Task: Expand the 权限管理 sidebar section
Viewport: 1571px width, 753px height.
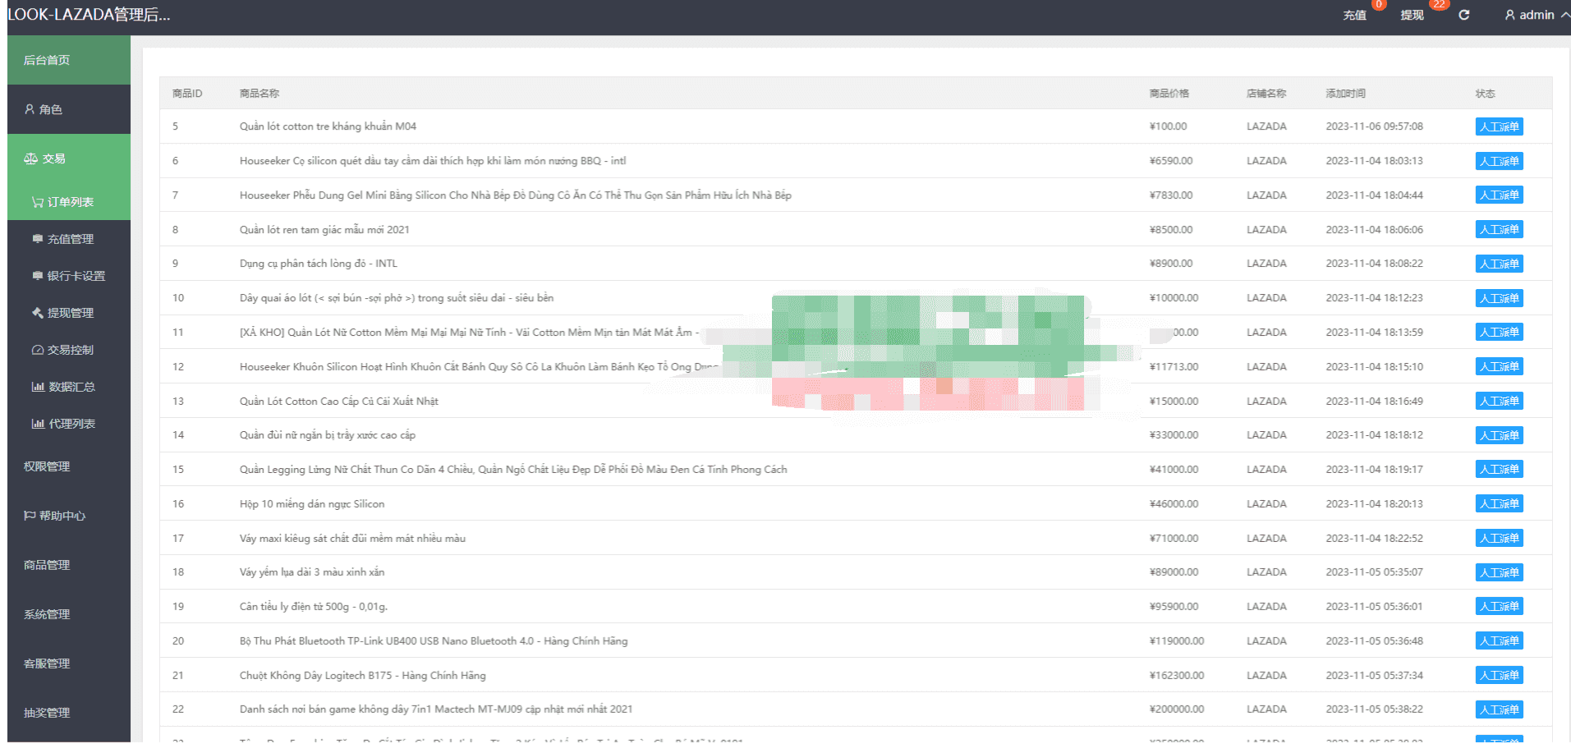Action: pos(48,466)
